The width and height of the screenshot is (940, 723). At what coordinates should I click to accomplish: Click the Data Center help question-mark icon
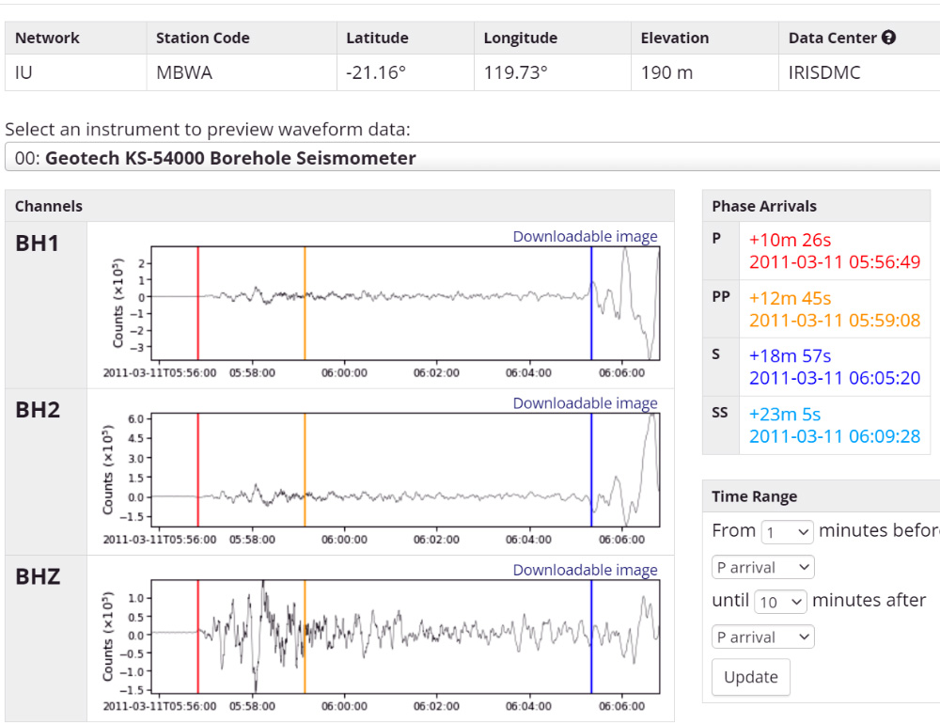tap(888, 39)
